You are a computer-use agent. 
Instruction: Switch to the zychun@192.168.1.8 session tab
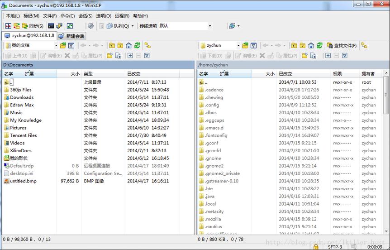pos(29,36)
